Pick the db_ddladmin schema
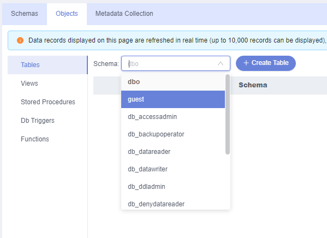The image size is (327, 238). click(x=173, y=187)
